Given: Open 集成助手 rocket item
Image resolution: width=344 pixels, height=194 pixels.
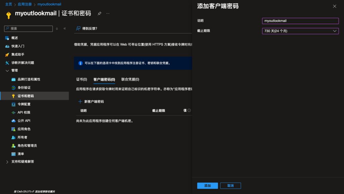Looking at the screenshot, I should click(x=17, y=54).
